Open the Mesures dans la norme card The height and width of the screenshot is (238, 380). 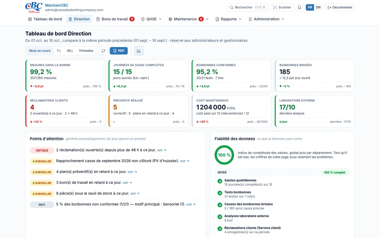tap(65, 76)
